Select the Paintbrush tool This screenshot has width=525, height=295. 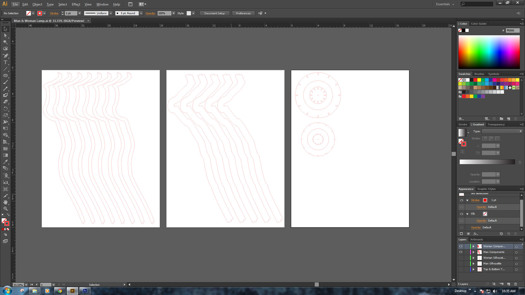click(5, 82)
